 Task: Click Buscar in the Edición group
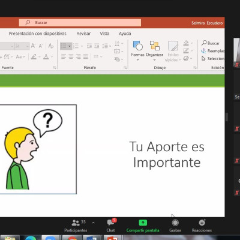[211, 43]
